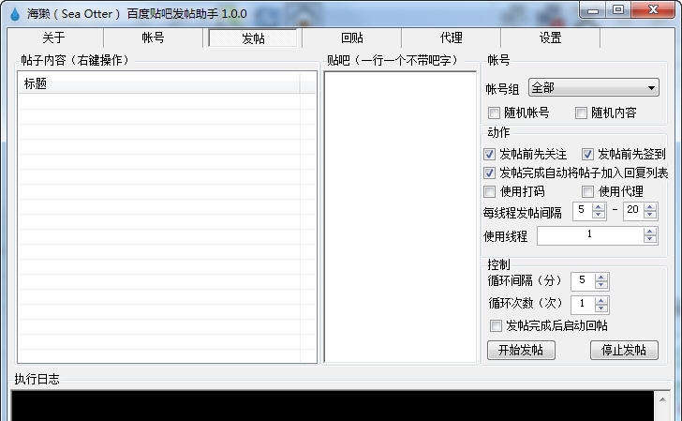Viewport: 682px width, 421px height.
Task: Select the 发帖 tab
Action: click(253, 38)
